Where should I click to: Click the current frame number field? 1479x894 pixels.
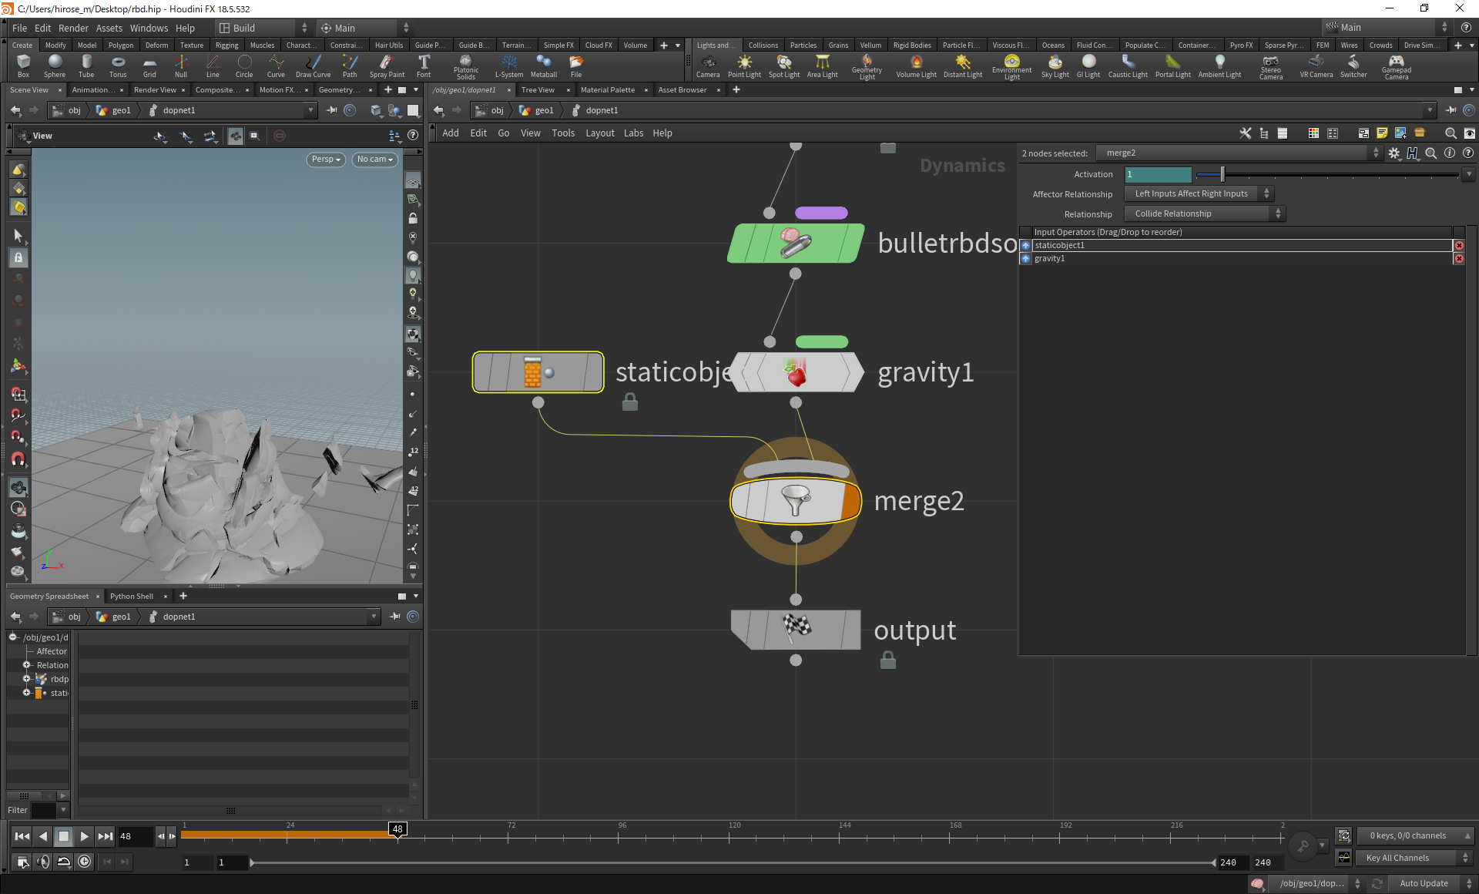click(x=136, y=836)
